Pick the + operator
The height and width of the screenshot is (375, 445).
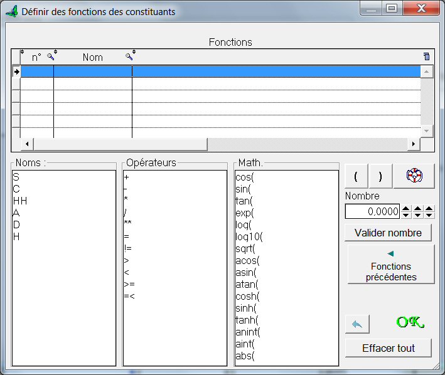click(126, 177)
